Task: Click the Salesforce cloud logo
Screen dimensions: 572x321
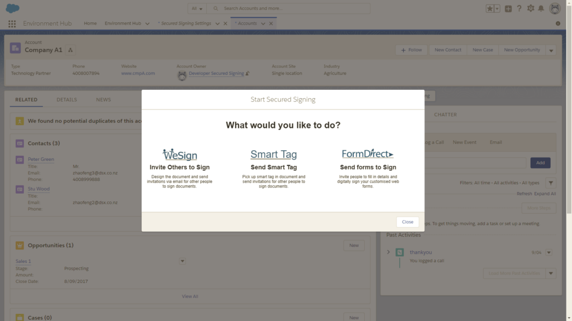Action: pos(12,8)
